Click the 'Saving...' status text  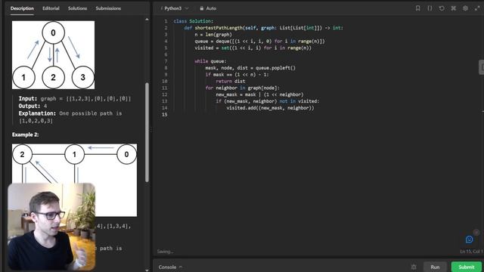(x=165, y=252)
